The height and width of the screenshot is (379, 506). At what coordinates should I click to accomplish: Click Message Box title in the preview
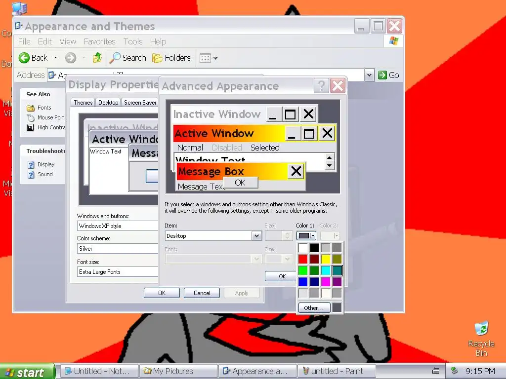coord(211,171)
